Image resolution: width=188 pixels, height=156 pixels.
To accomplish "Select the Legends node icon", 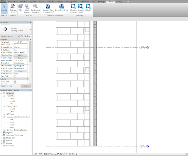I will point(4,132).
